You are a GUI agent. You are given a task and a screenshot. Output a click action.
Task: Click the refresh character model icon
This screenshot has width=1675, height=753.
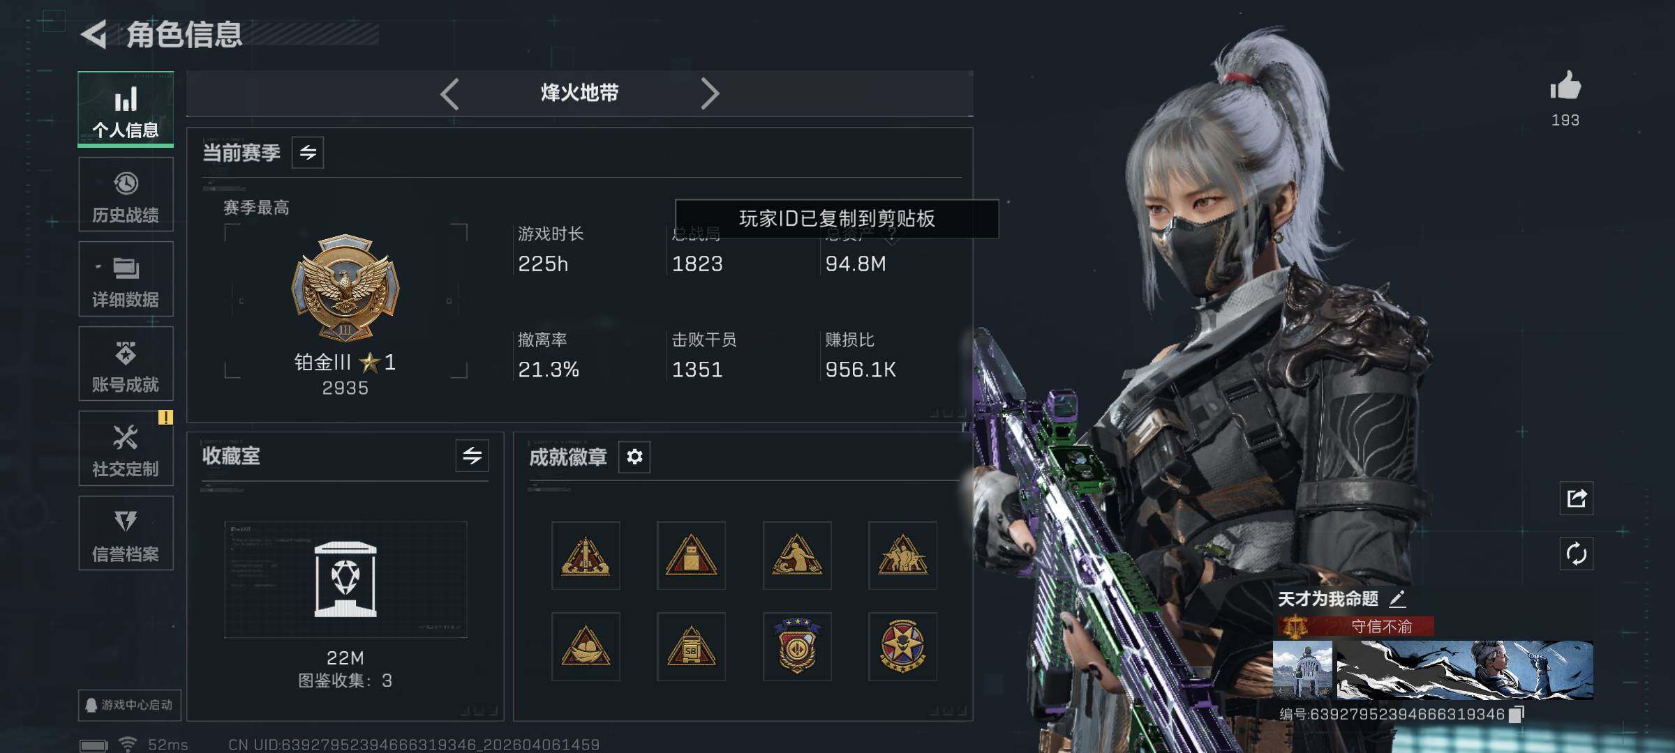pos(1576,554)
